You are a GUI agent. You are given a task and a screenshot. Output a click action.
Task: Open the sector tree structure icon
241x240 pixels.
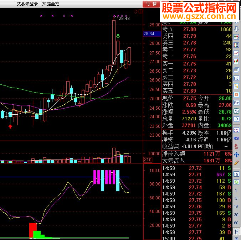[x=236, y=87]
